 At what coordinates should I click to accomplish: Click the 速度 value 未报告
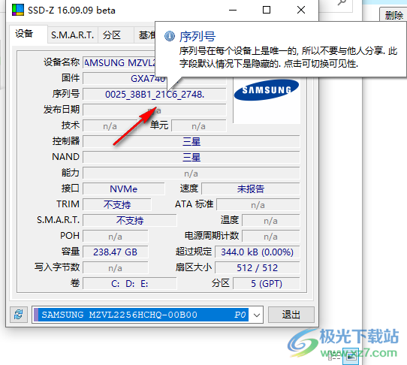pyautogui.click(x=251, y=189)
